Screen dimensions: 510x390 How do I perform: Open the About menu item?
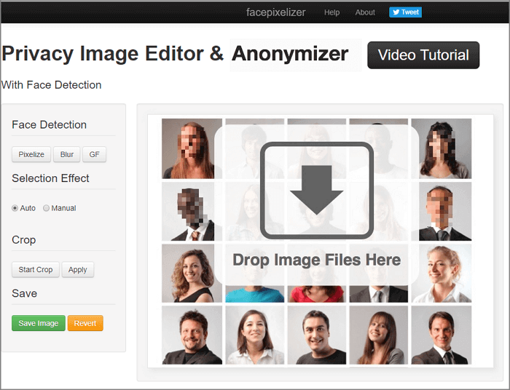[365, 12]
